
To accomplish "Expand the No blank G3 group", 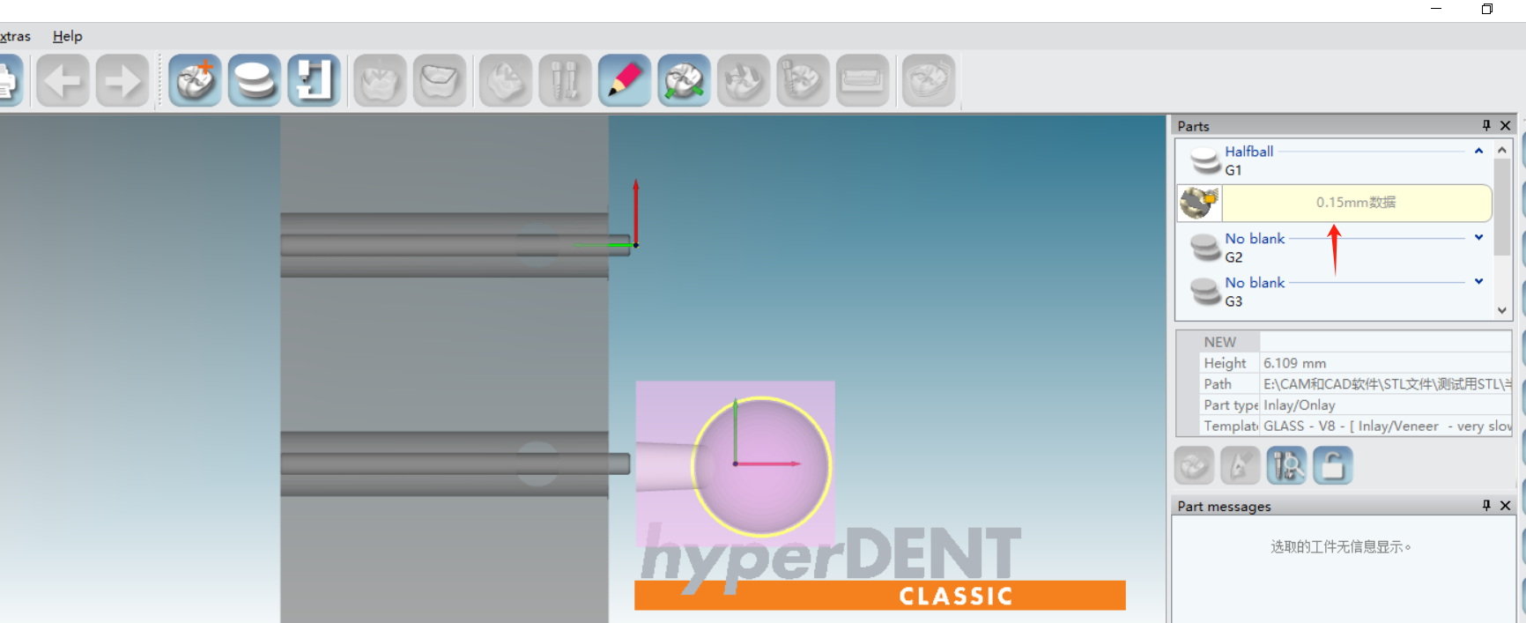I will click(1478, 282).
